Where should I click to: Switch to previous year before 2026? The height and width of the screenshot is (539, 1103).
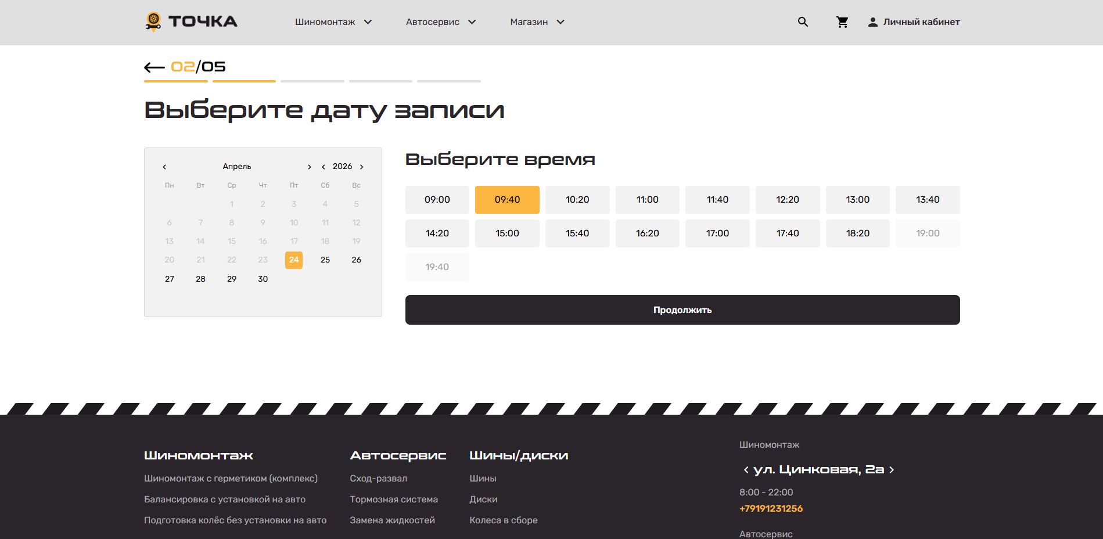tap(324, 167)
